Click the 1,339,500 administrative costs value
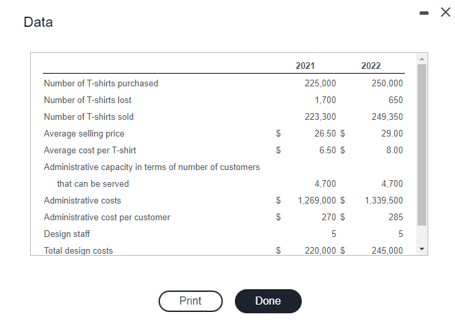The width and height of the screenshot is (455, 324). pos(383,200)
